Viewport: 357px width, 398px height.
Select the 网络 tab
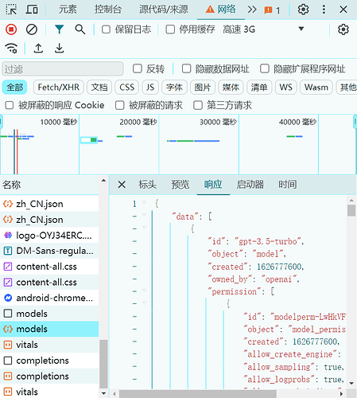click(221, 10)
